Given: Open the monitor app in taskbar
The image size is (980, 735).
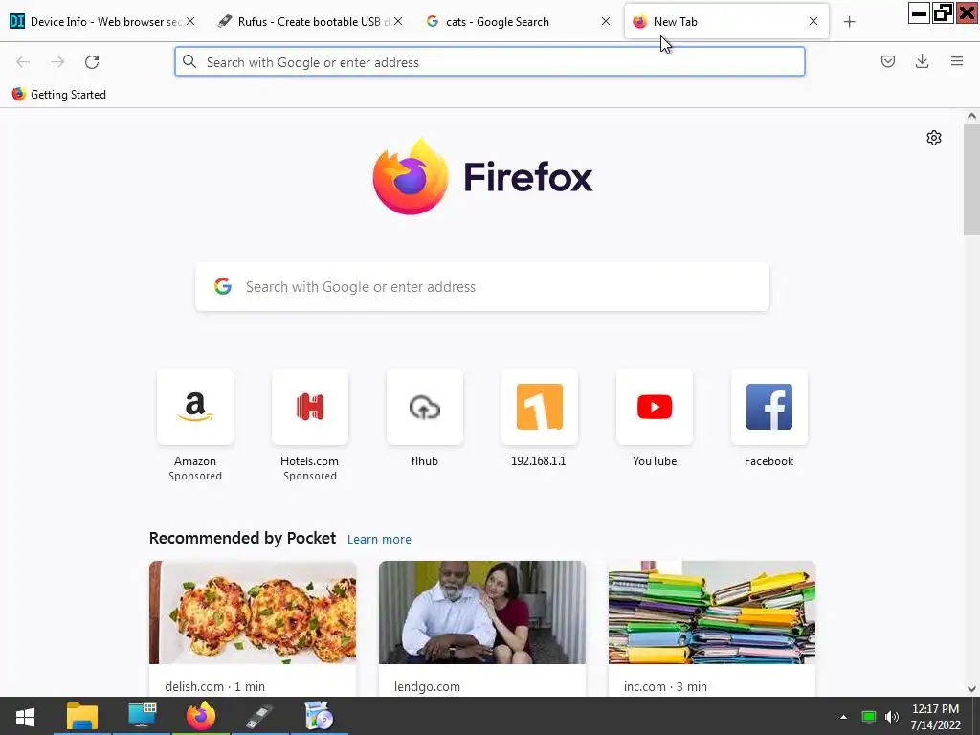Looking at the screenshot, I should pos(142,716).
